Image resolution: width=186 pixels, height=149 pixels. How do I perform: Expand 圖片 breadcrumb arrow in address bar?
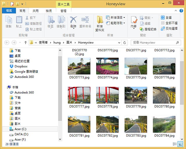pyautogui.click(x=75, y=43)
